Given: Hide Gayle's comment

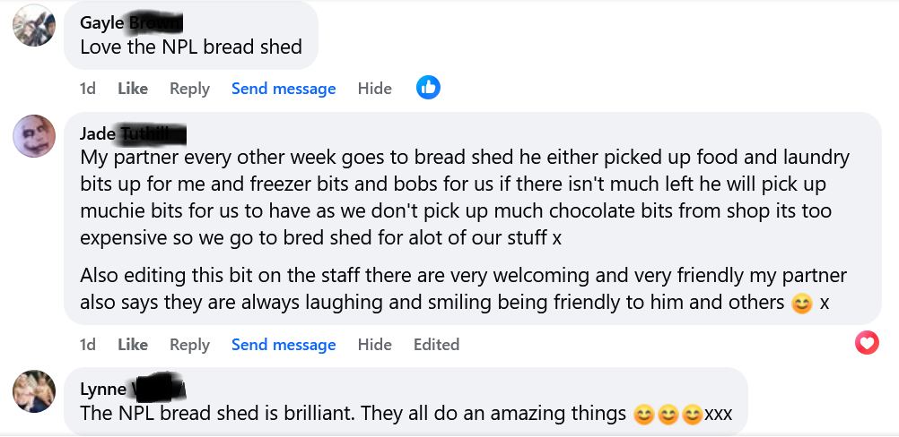Looking at the screenshot, I should pos(374,89).
